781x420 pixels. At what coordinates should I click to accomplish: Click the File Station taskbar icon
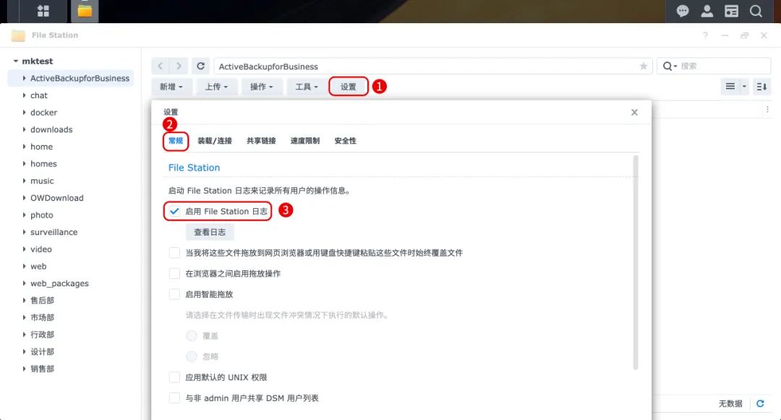(85, 11)
